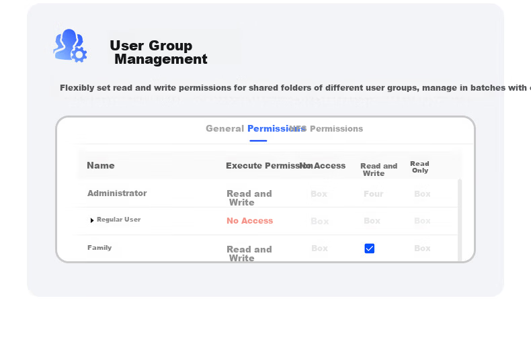531x364 pixels.
Task: Click the No Access column header
Action: (323, 166)
